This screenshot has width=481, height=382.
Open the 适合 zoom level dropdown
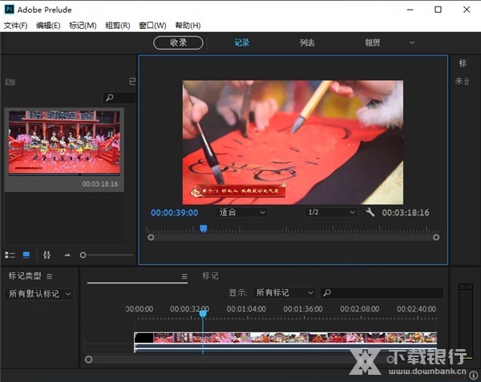(241, 212)
